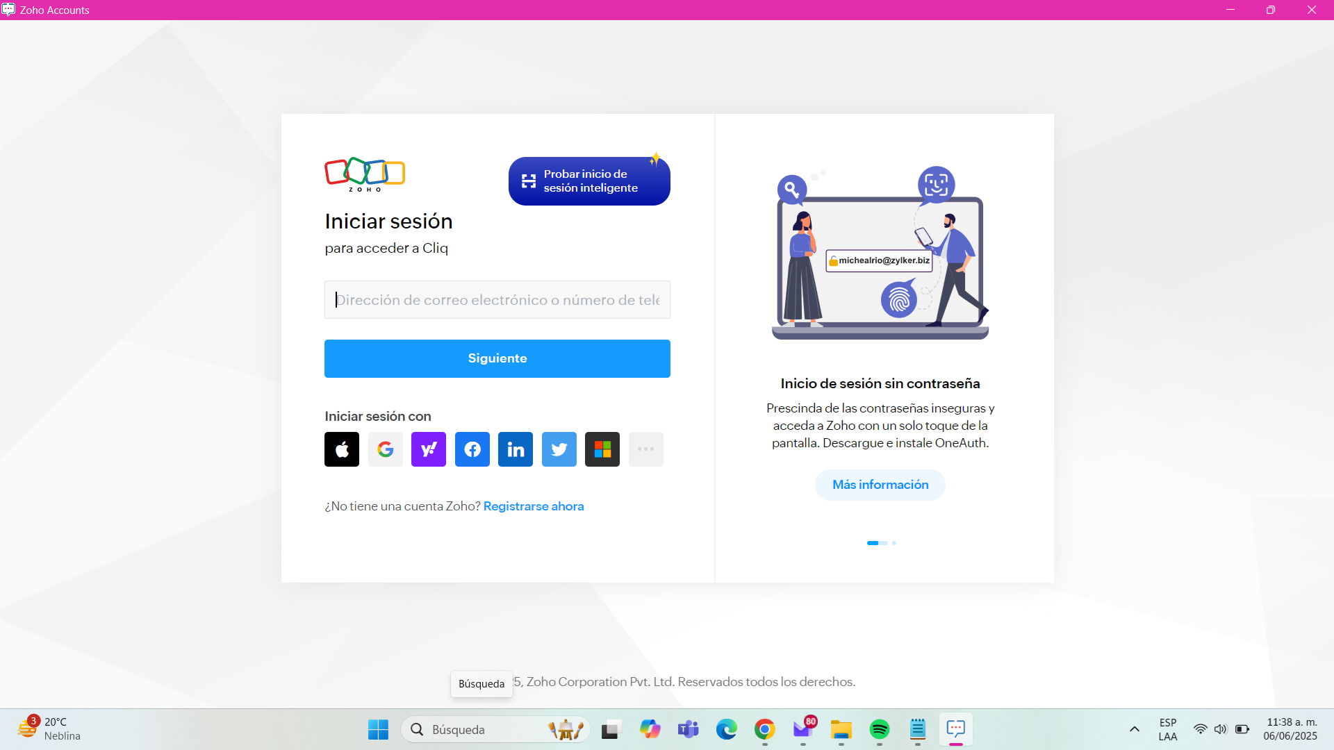Screen dimensions: 1334x750
Task: Click the LinkedIn sign-in icon
Action: (x=516, y=449)
